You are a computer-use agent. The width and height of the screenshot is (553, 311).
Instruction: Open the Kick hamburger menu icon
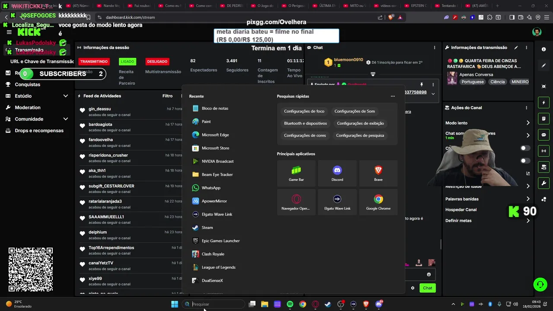(9, 32)
